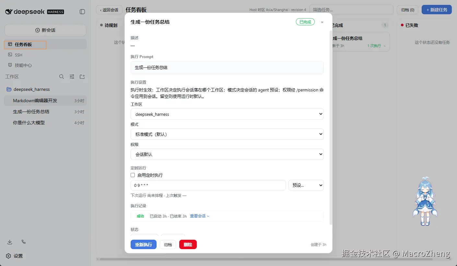The image size is (457, 266).
Task: Follow the 查看会话 link
Action: (199, 216)
